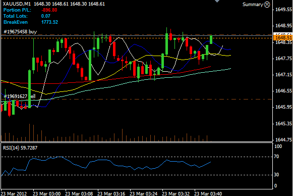Screen dimensions: 293x196
Task: Click the 1644.75 price scale label
Action: (x=283, y=139)
